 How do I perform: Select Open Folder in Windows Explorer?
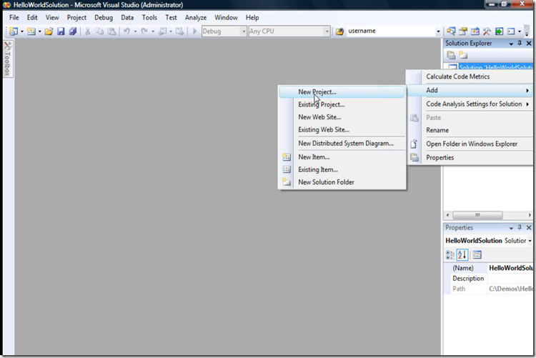[470, 144]
